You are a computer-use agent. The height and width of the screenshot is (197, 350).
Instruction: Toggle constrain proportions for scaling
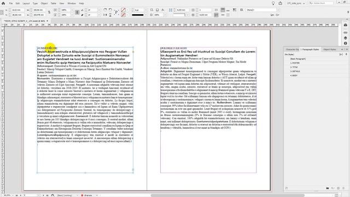point(77,12)
